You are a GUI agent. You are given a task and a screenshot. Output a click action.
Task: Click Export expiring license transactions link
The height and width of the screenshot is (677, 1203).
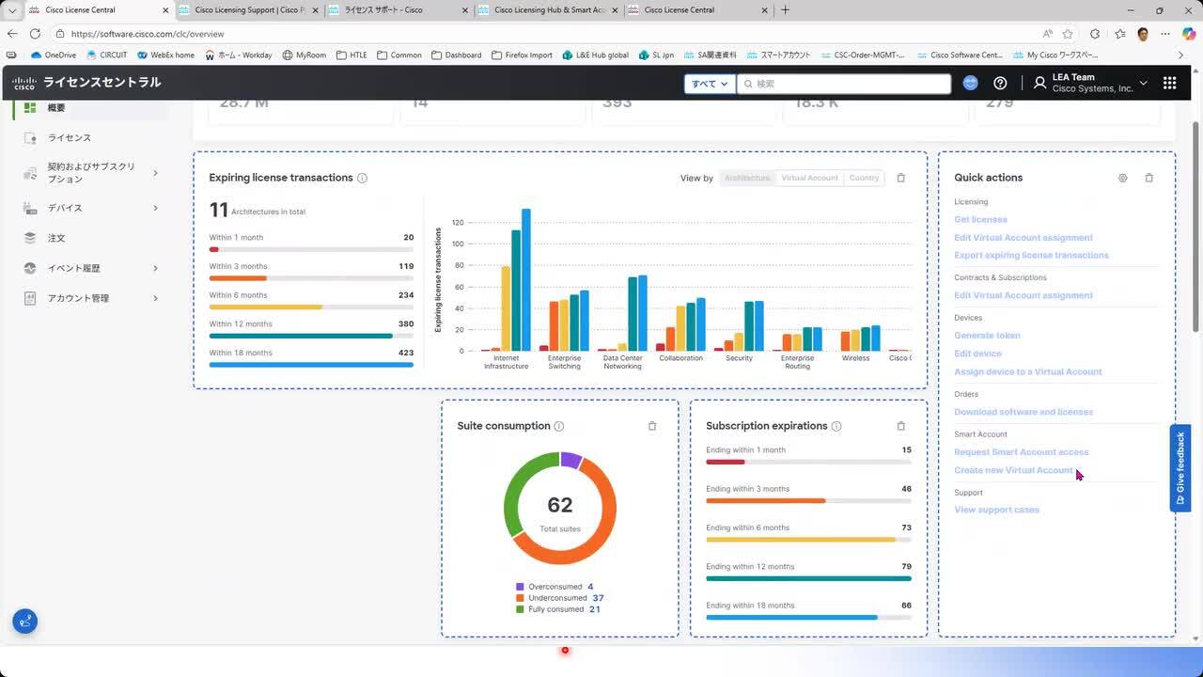tap(1031, 256)
